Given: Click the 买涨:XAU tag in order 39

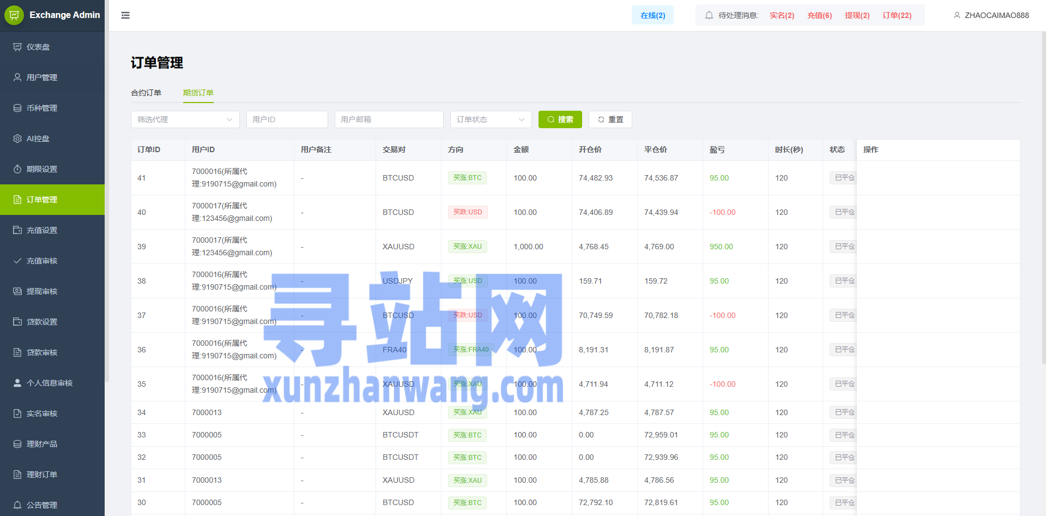Looking at the screenshot, I should pyautogui.click(x=468, y=247).
